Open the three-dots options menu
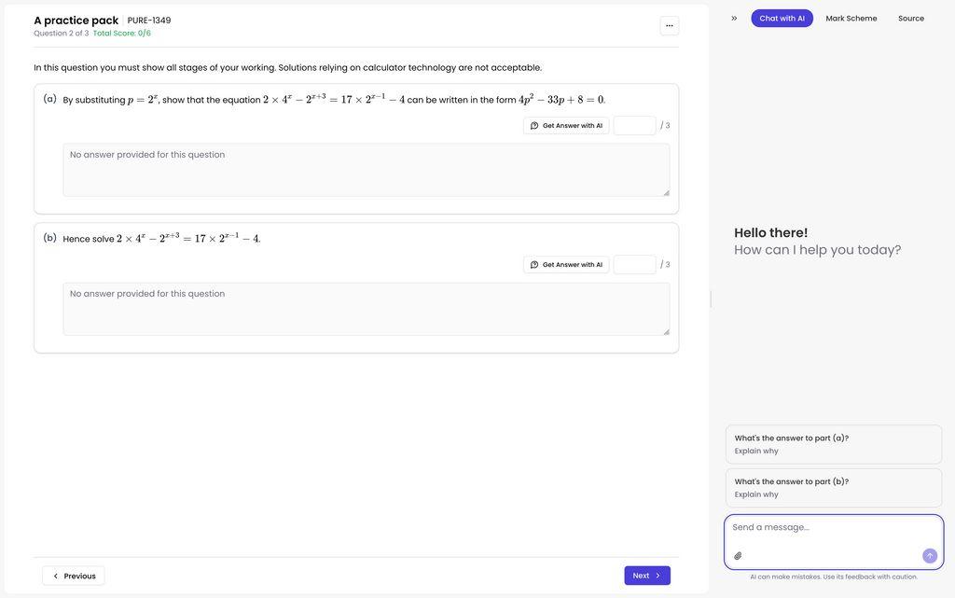Screen dimensions: 955x598 coord(670,26)
